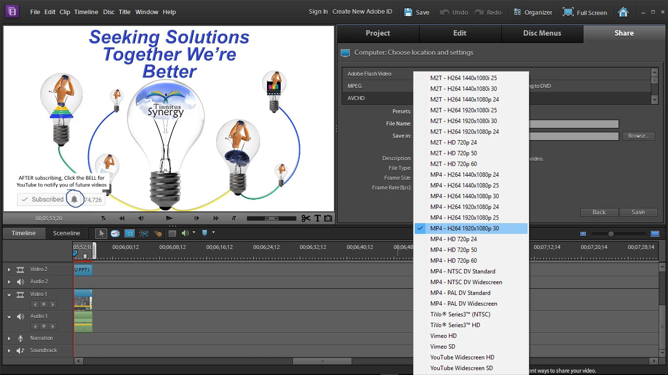Click the blue frame Properties icon
The width and height of the screenshot is (668, 375).
tap(130, 233)
